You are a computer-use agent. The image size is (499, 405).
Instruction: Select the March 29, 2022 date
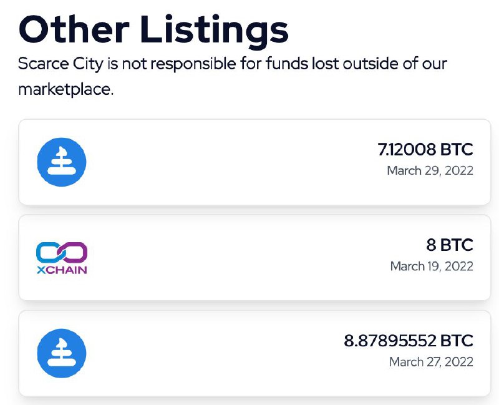(430, 170)
